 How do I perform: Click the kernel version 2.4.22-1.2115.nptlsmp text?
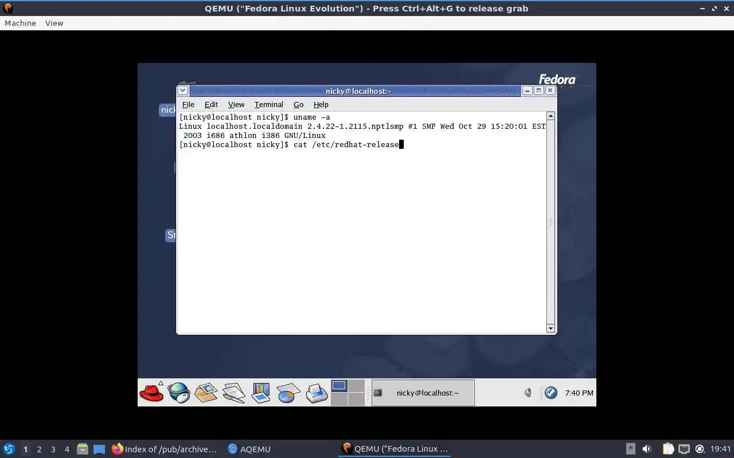click(x=356, y=127)
